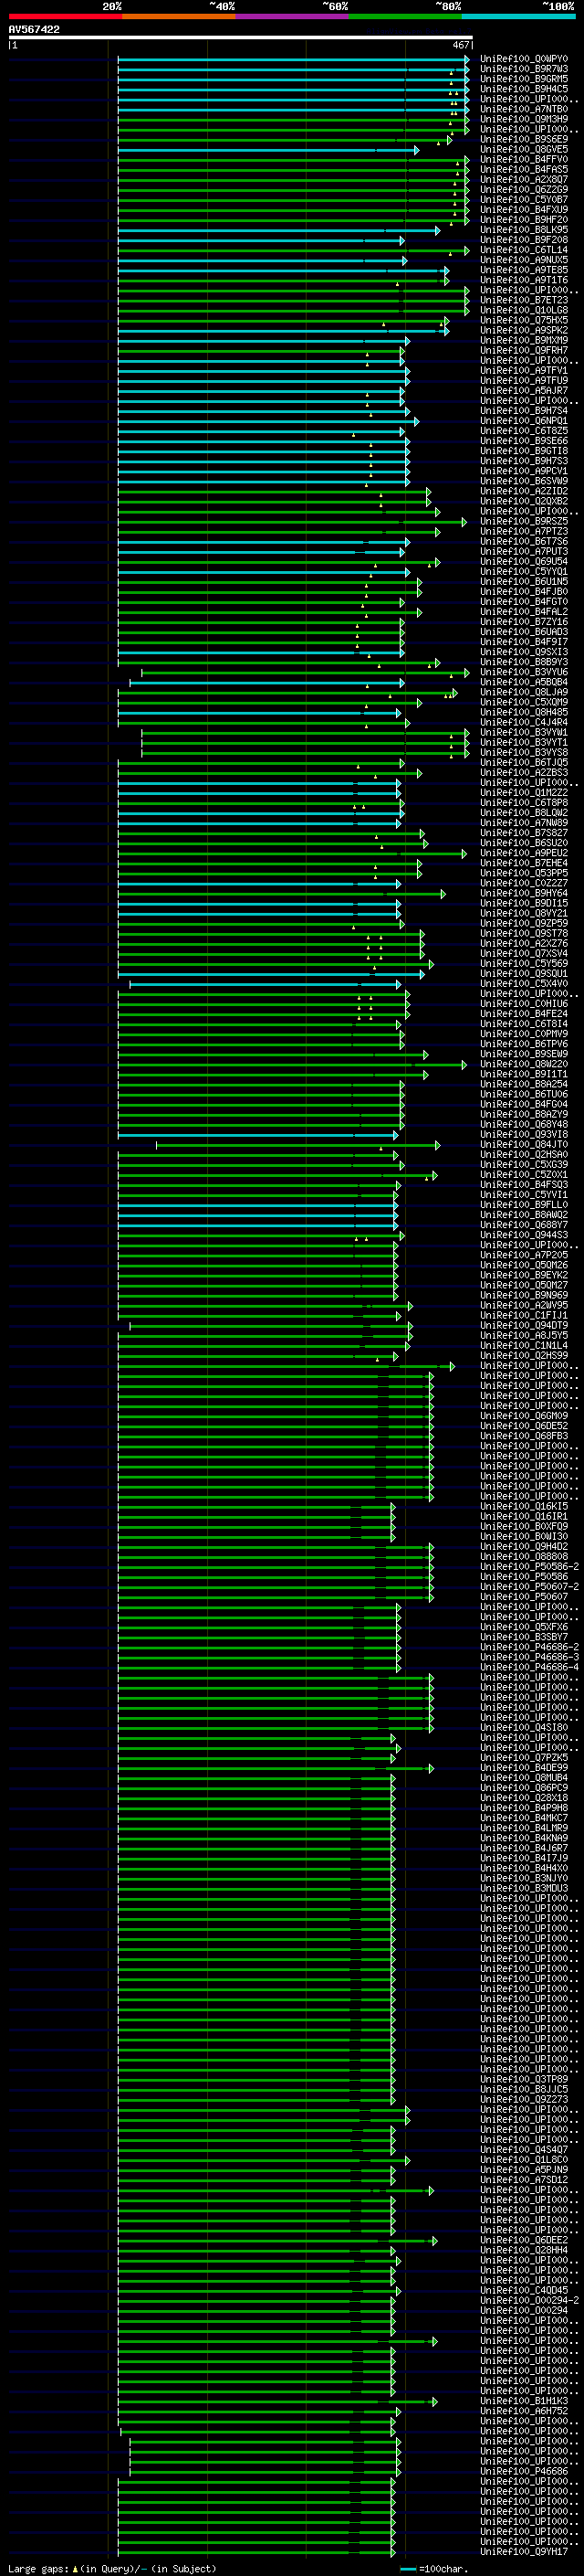Image resolution: width=584 pixels, height=2576 pixels.
Task: Click the red 20% identity legend bar
Action: point(65,16)
